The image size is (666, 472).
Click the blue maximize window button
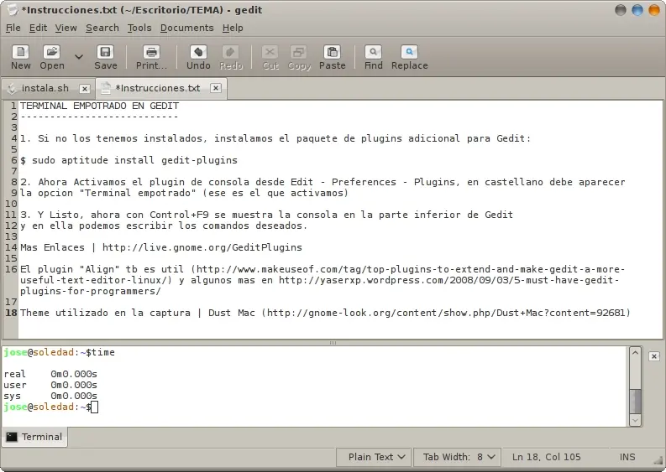tap(637, 10)
